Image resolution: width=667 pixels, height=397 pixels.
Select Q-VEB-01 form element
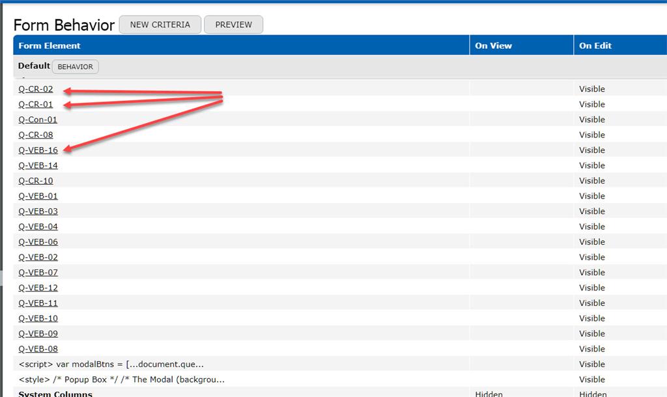[38, 196]
